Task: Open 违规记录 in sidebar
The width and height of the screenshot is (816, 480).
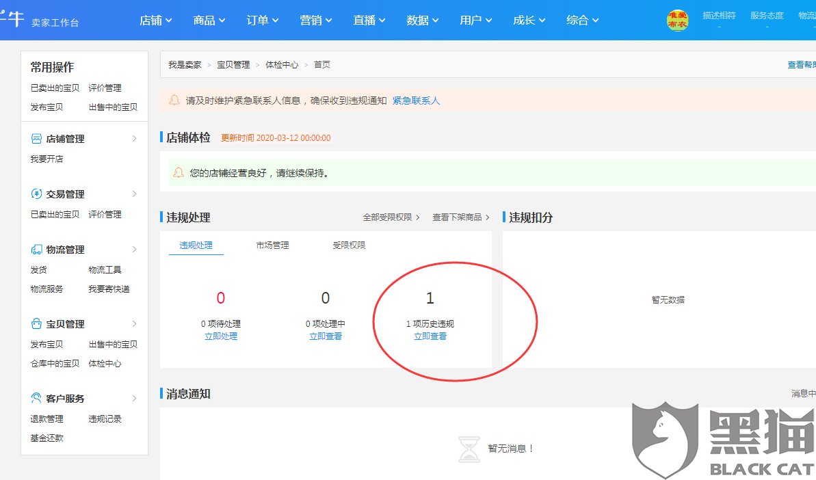Action: click(x=105, y=418)
